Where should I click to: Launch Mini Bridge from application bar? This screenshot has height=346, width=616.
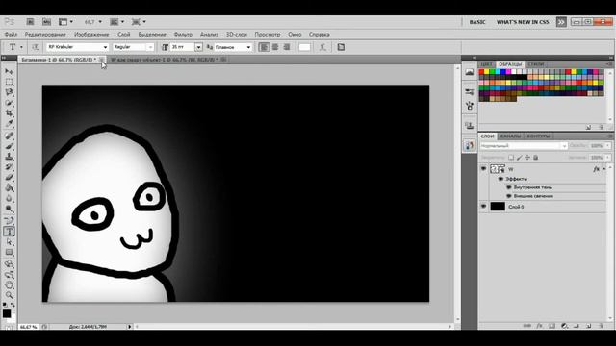[46, 22]
